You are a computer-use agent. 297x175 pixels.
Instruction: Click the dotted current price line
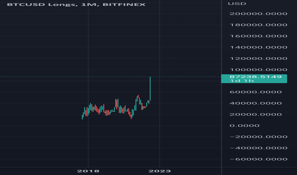(x=111, y=77)
